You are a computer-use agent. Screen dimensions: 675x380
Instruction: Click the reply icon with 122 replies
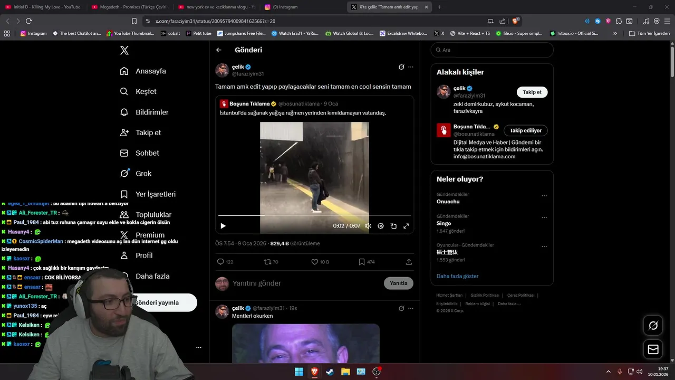[225, 262]
